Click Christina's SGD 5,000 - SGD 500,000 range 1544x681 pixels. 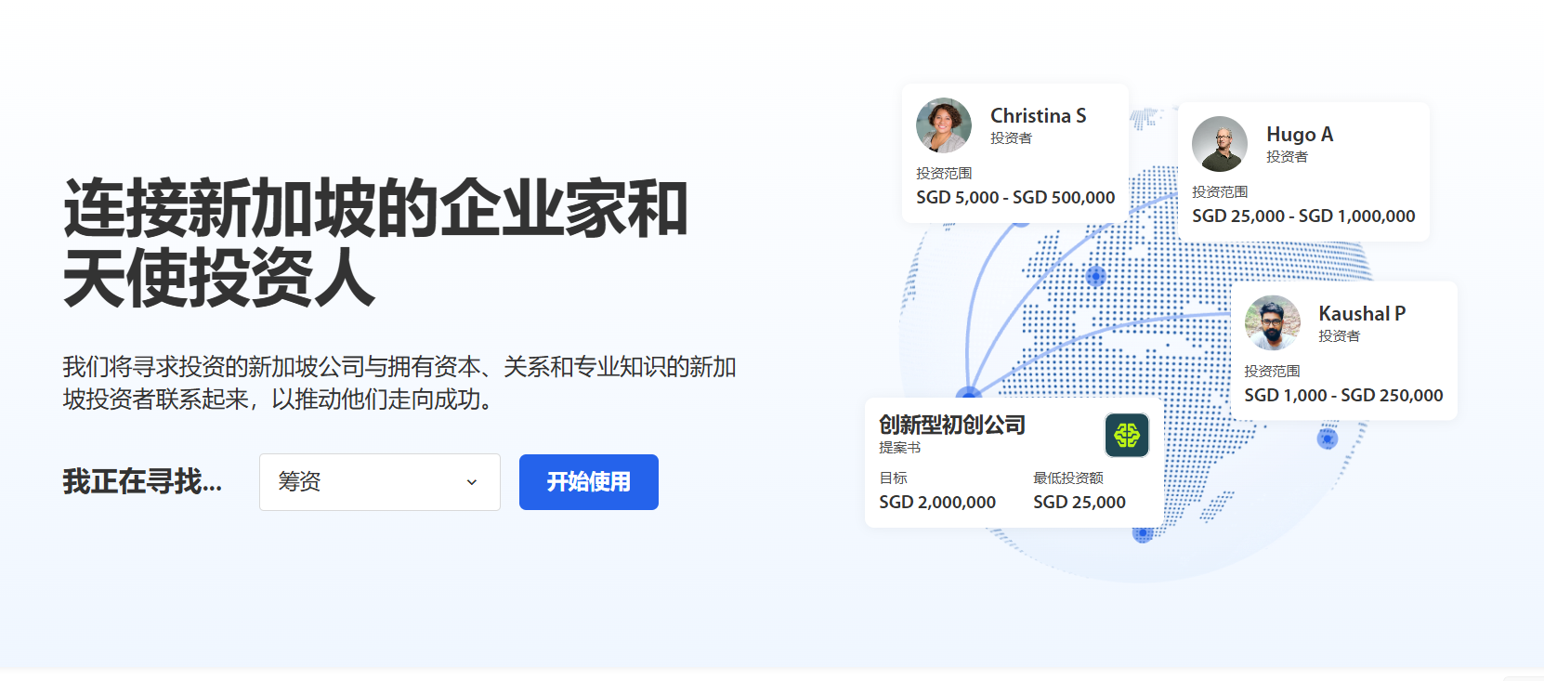[x=1014, y=198]
